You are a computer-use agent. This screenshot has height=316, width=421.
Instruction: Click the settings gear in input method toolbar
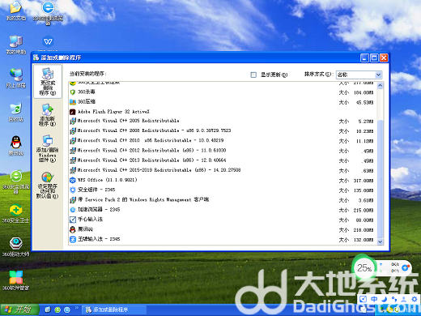tap(415, 299)
